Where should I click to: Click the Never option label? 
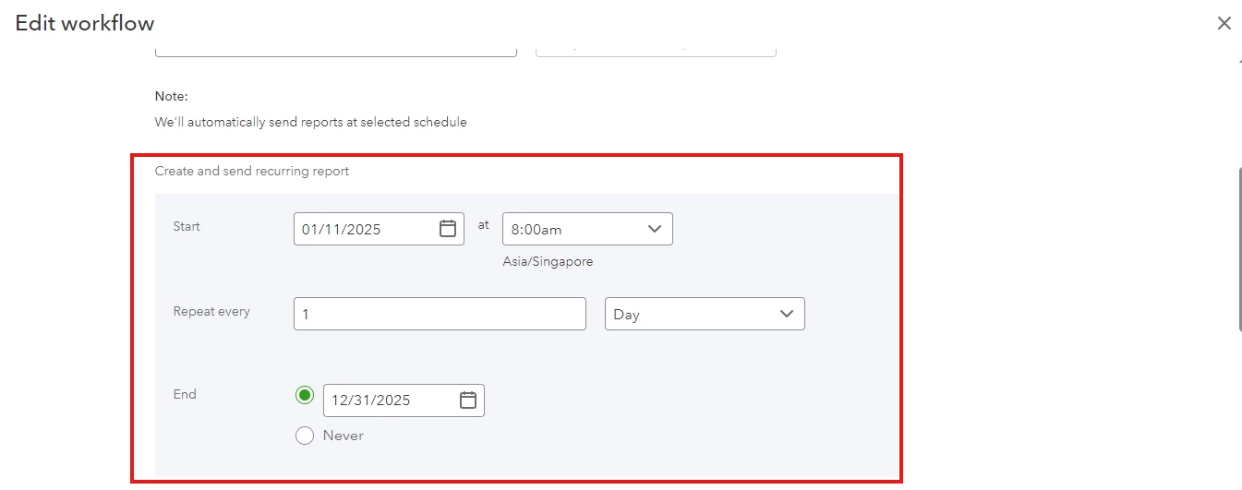(344, 436)
